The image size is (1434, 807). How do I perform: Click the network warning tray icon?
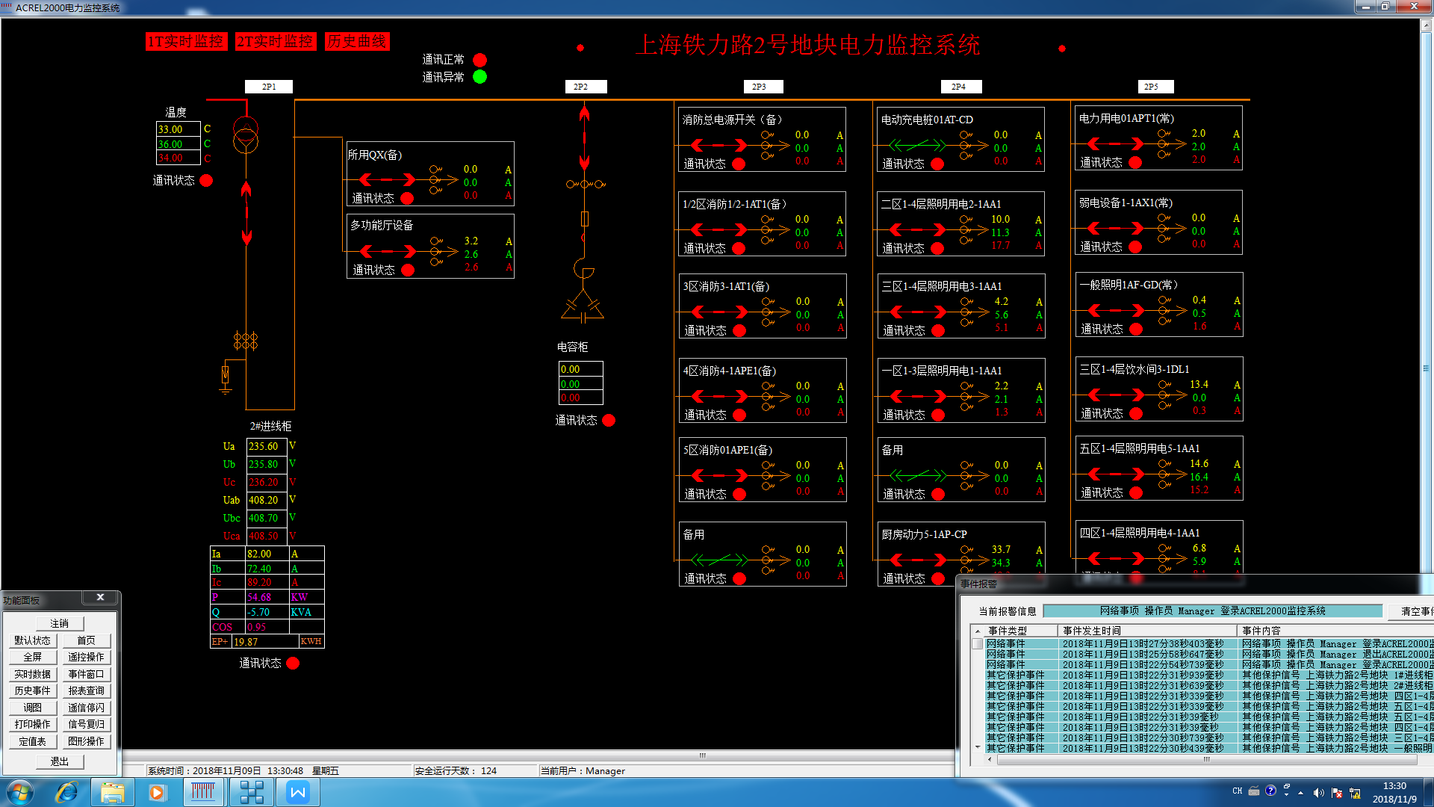1355,792
